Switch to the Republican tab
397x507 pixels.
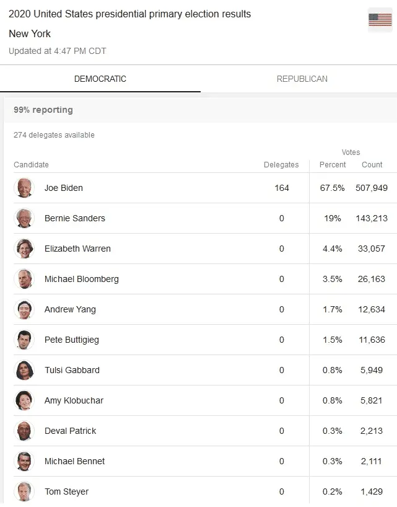coord(302,79)
